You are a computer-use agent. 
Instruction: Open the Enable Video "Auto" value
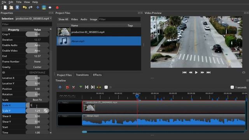(x=37, y=51)
